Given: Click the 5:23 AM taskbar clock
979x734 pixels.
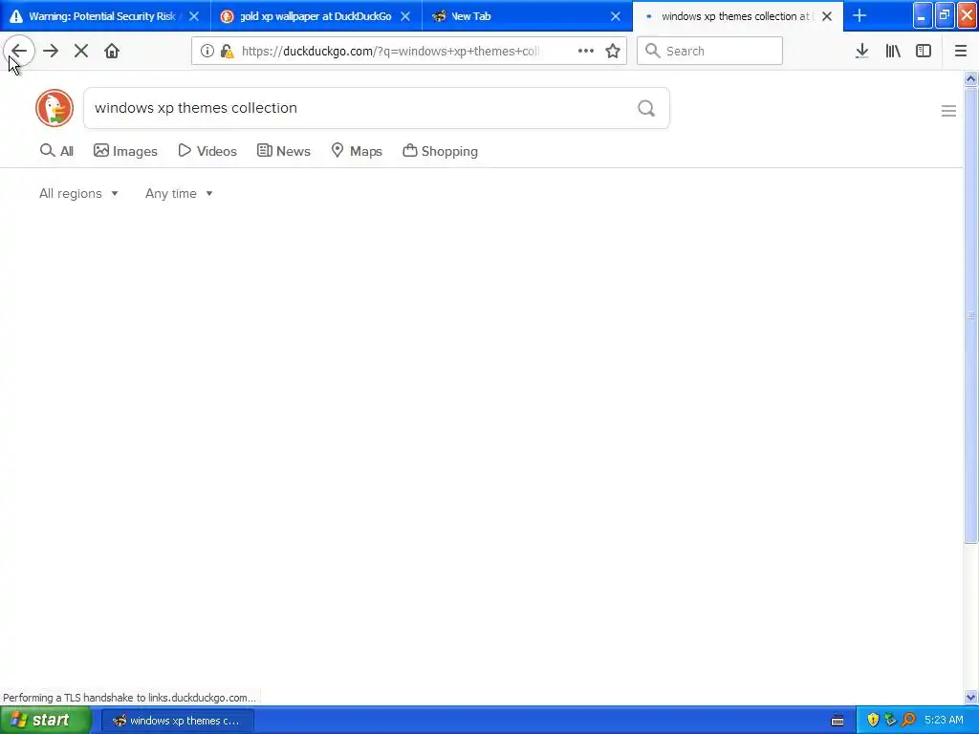Looking at the screenshot, I should click(944, 721).
